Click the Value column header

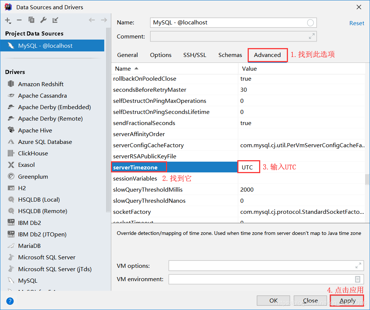[301, 69]
